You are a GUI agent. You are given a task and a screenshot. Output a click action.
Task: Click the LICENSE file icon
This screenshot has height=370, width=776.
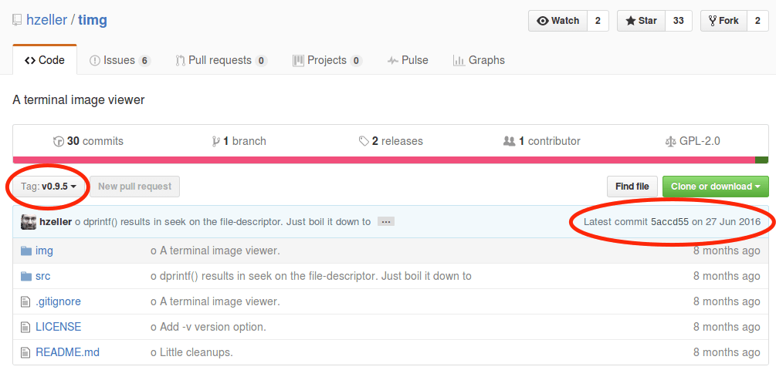click(26, 327)
